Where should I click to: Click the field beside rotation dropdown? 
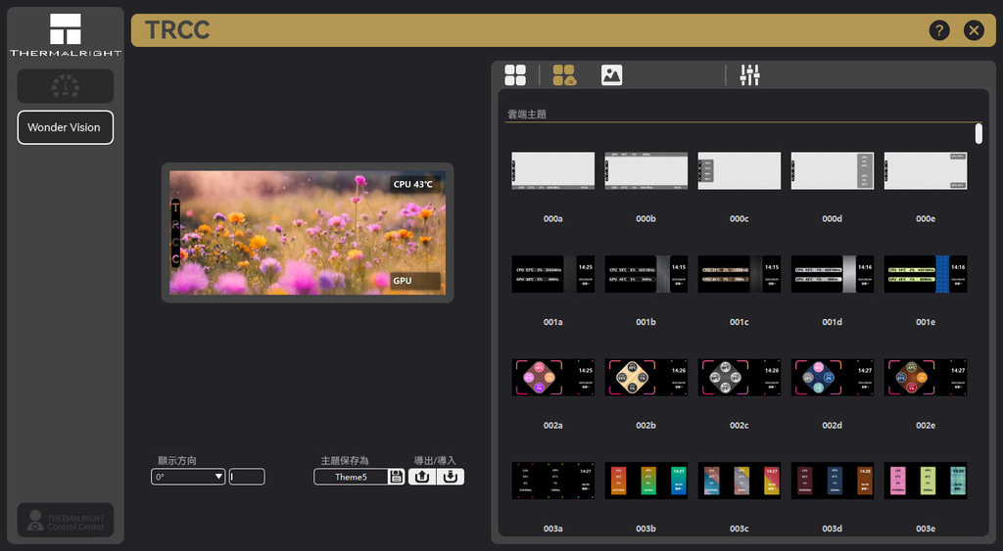click(x=247, y=477)
